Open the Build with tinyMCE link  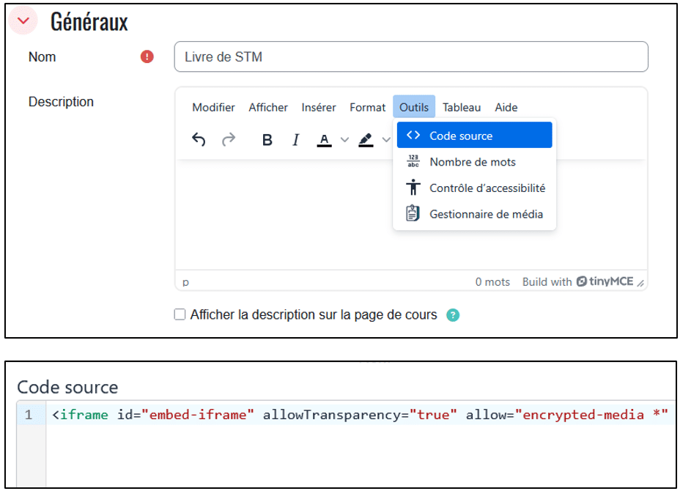coord(577,281)
